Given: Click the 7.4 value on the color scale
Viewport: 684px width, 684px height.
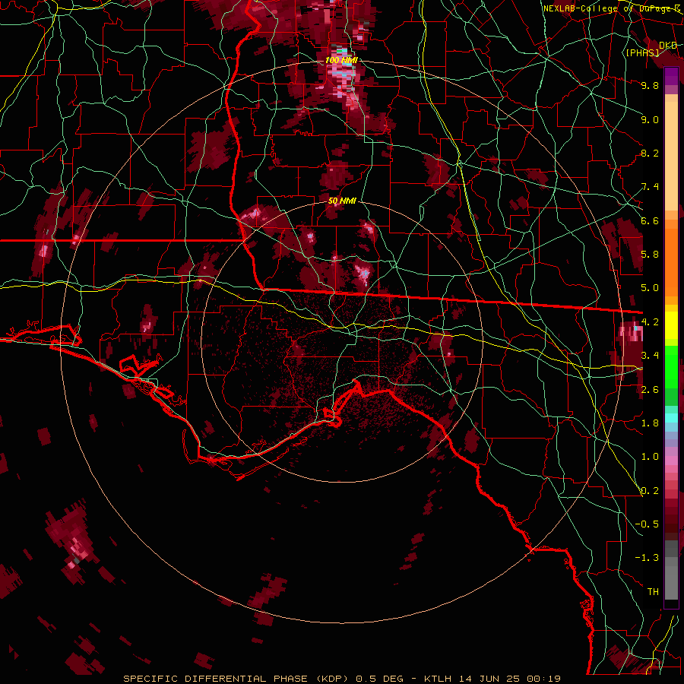Looking at the screenshot, I should (650, 187).
